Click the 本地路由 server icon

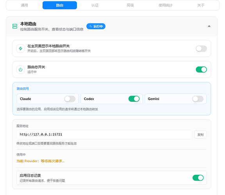point(15,26)
